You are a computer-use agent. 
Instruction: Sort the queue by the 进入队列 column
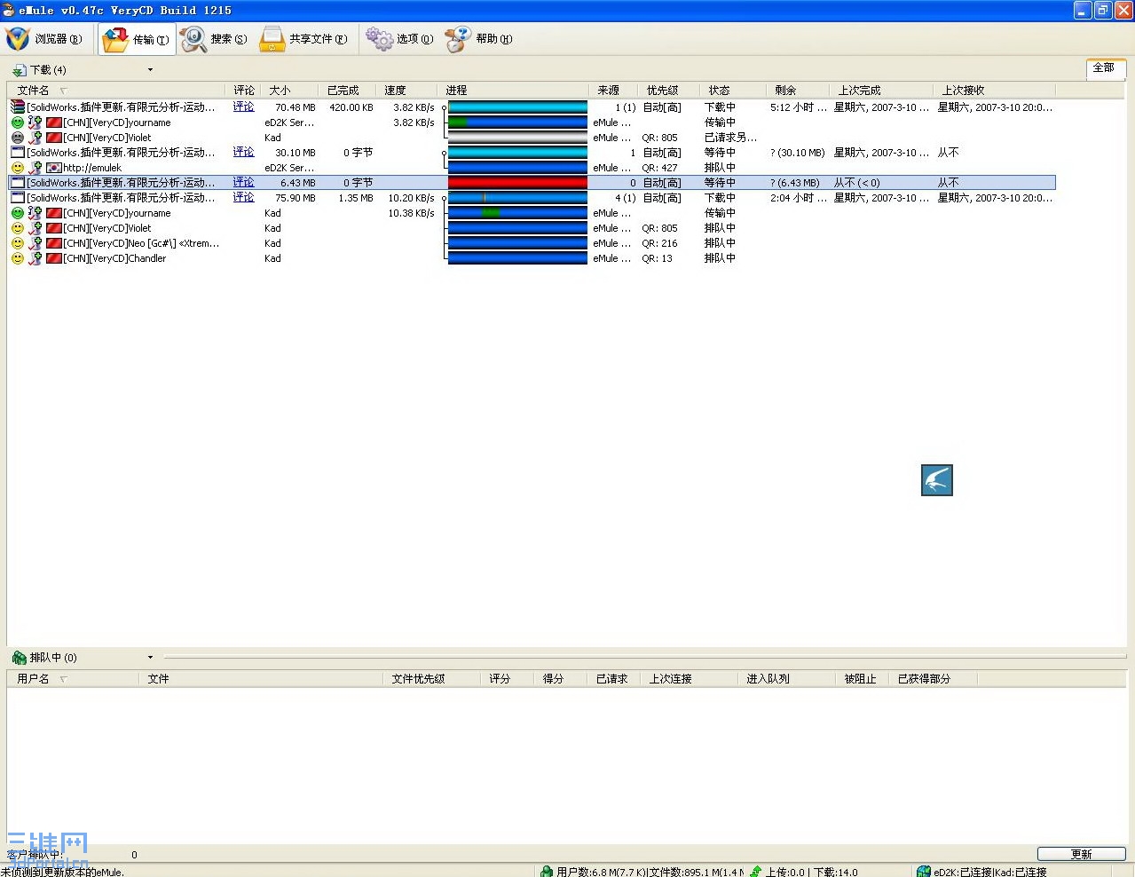click(786, 679)
